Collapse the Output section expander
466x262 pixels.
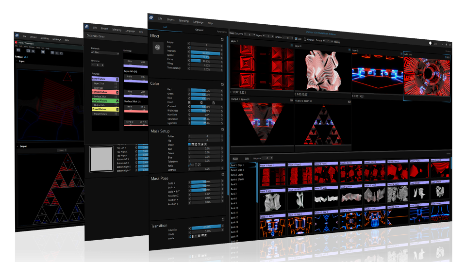pyautogui.click(x=18, y=146)
